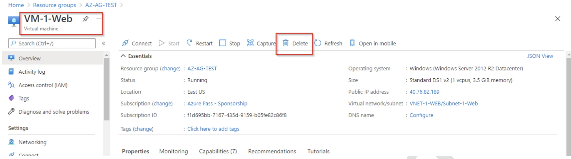The image size is (571, 159).
Task: Click the Windows Server 2012 R2 operating system value
Action: point(466,68)
